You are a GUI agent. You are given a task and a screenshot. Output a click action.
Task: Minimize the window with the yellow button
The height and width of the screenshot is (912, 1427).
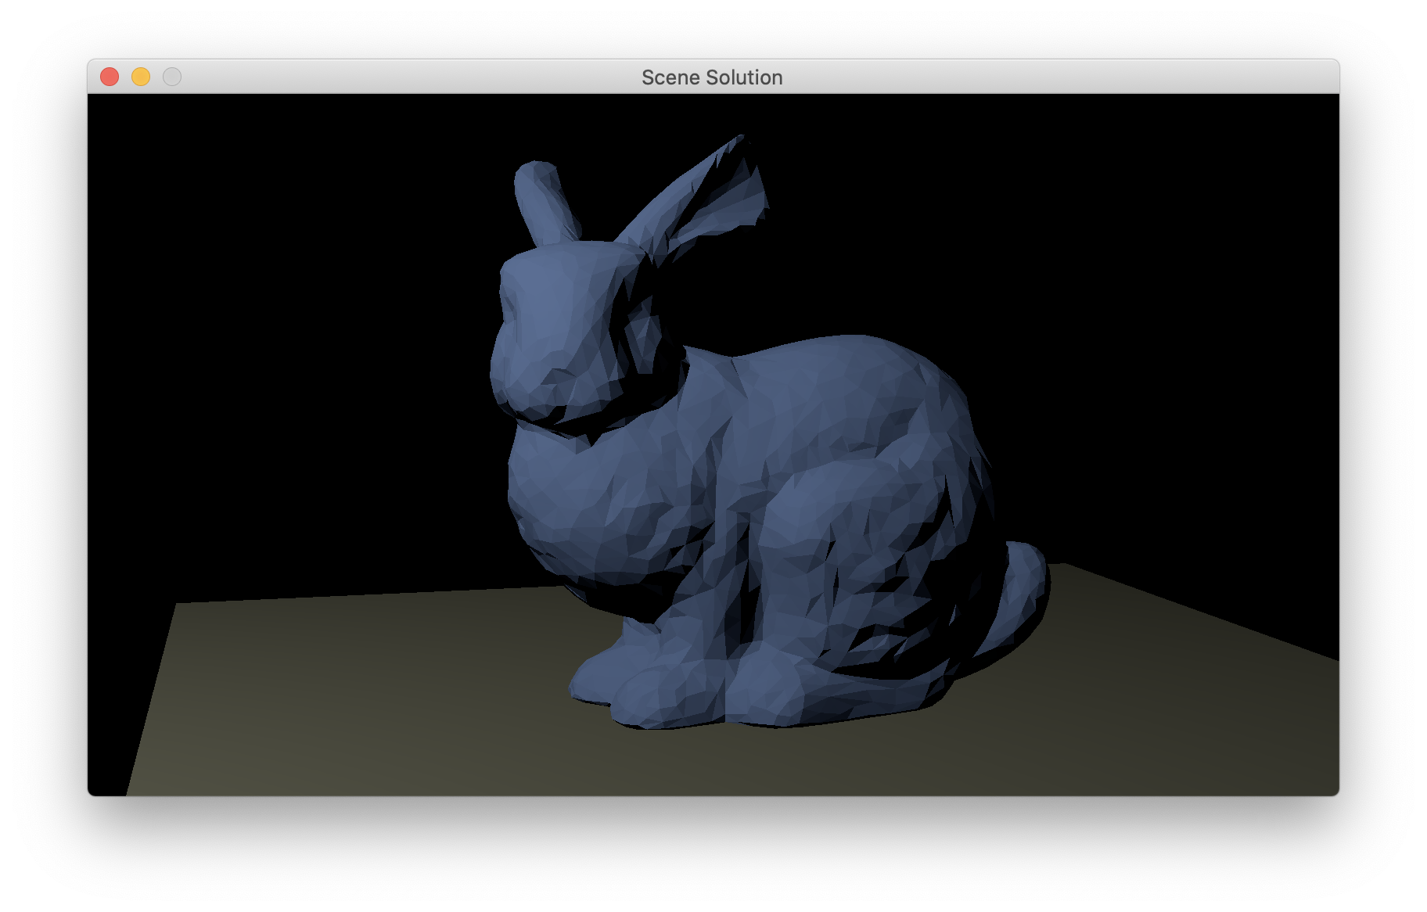point(141,77)
